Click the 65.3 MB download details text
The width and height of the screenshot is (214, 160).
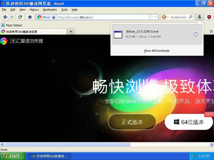tap(143, 37)
